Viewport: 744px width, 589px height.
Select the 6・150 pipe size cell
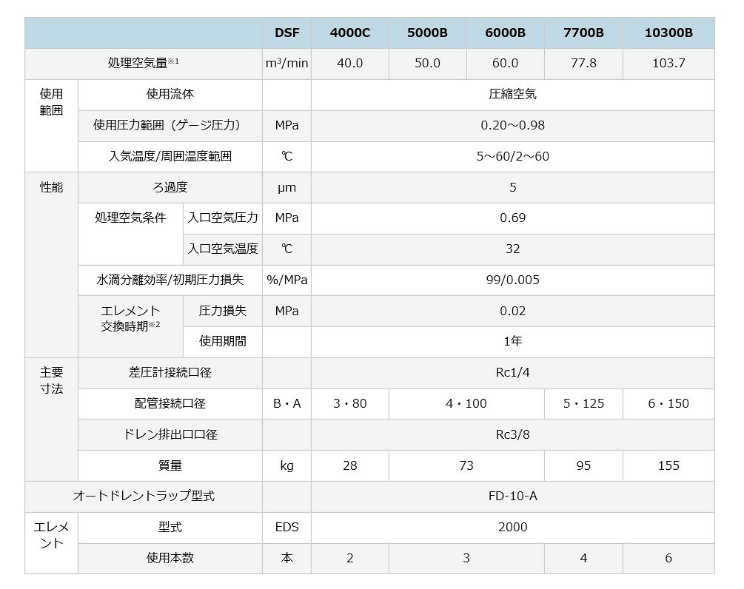click(x=668, y=404)
